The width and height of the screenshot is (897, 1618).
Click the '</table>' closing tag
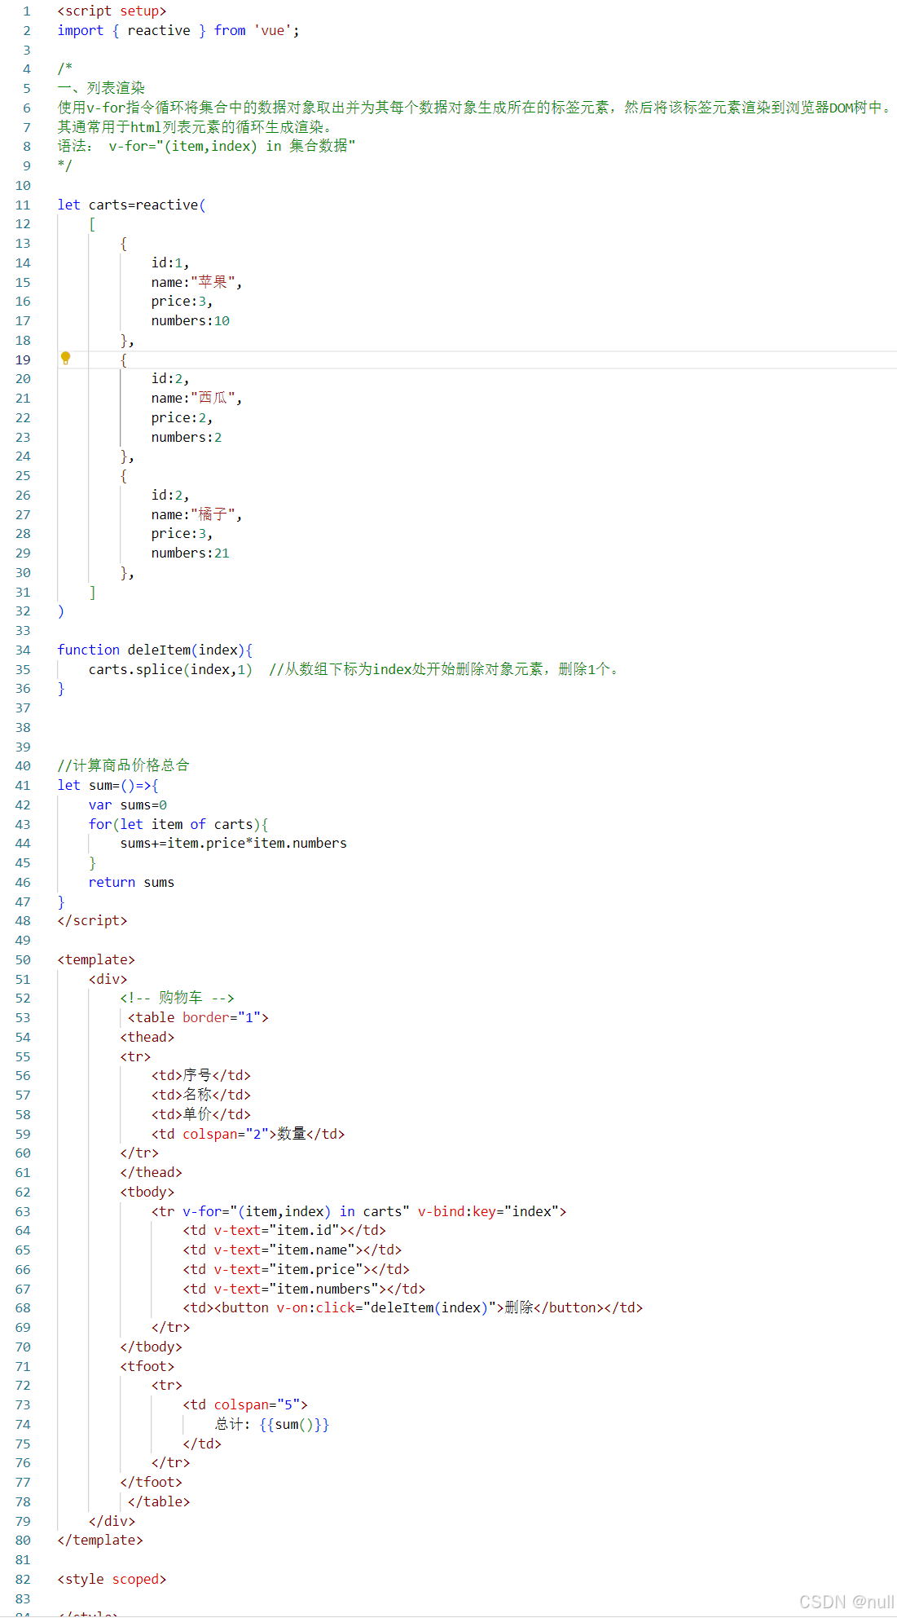(x=159, y=1501)
